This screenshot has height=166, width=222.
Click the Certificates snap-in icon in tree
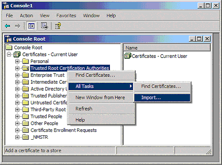(x=17, y=54)
